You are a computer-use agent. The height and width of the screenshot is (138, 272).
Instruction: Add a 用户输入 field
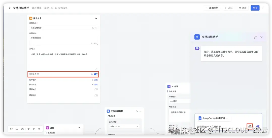tap(95, 80)
